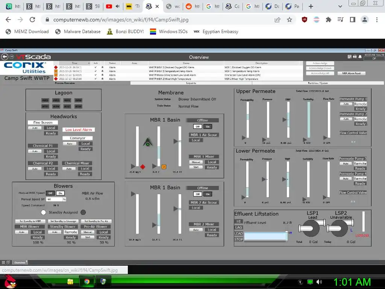The width and height of the screenshot is (385, 289).
Task: Open the uBlock Origin extension icon
Action: click(x=305, y=20)
